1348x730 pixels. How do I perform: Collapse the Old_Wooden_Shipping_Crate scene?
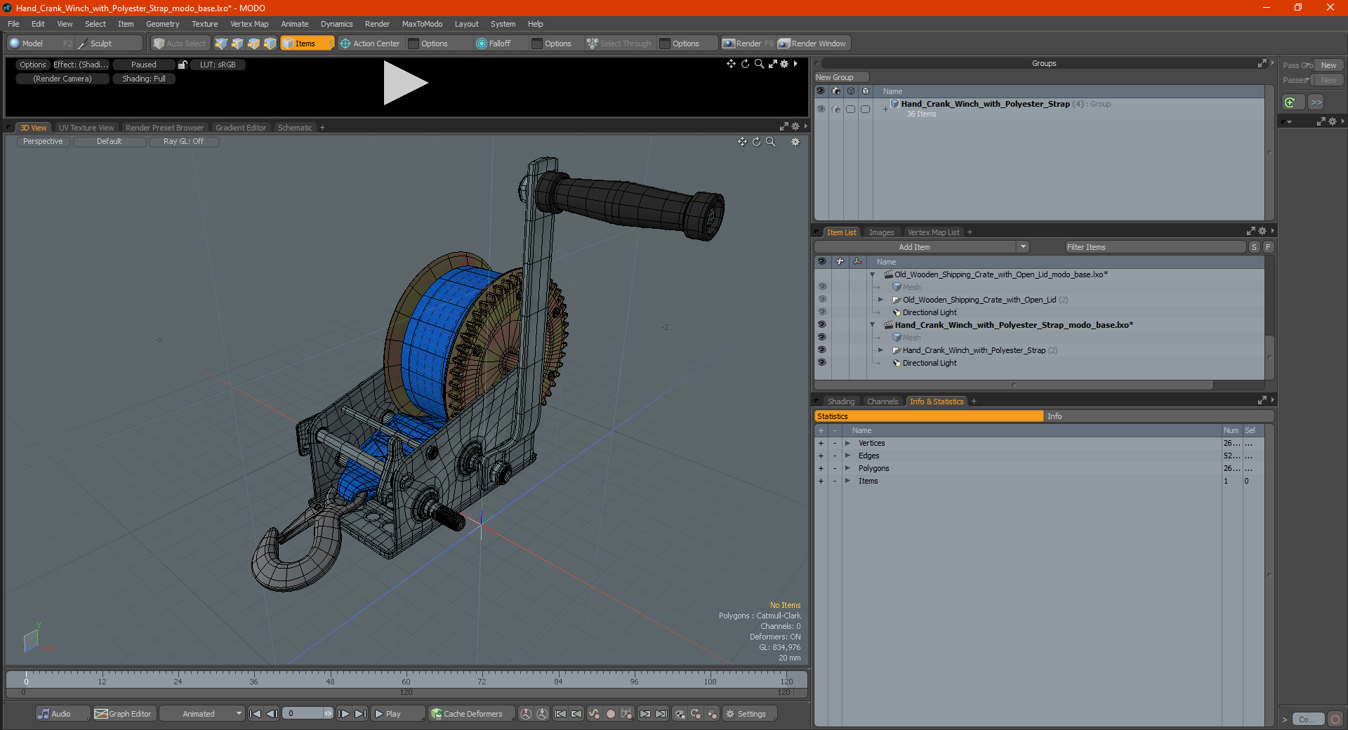[x=872, y=274]
